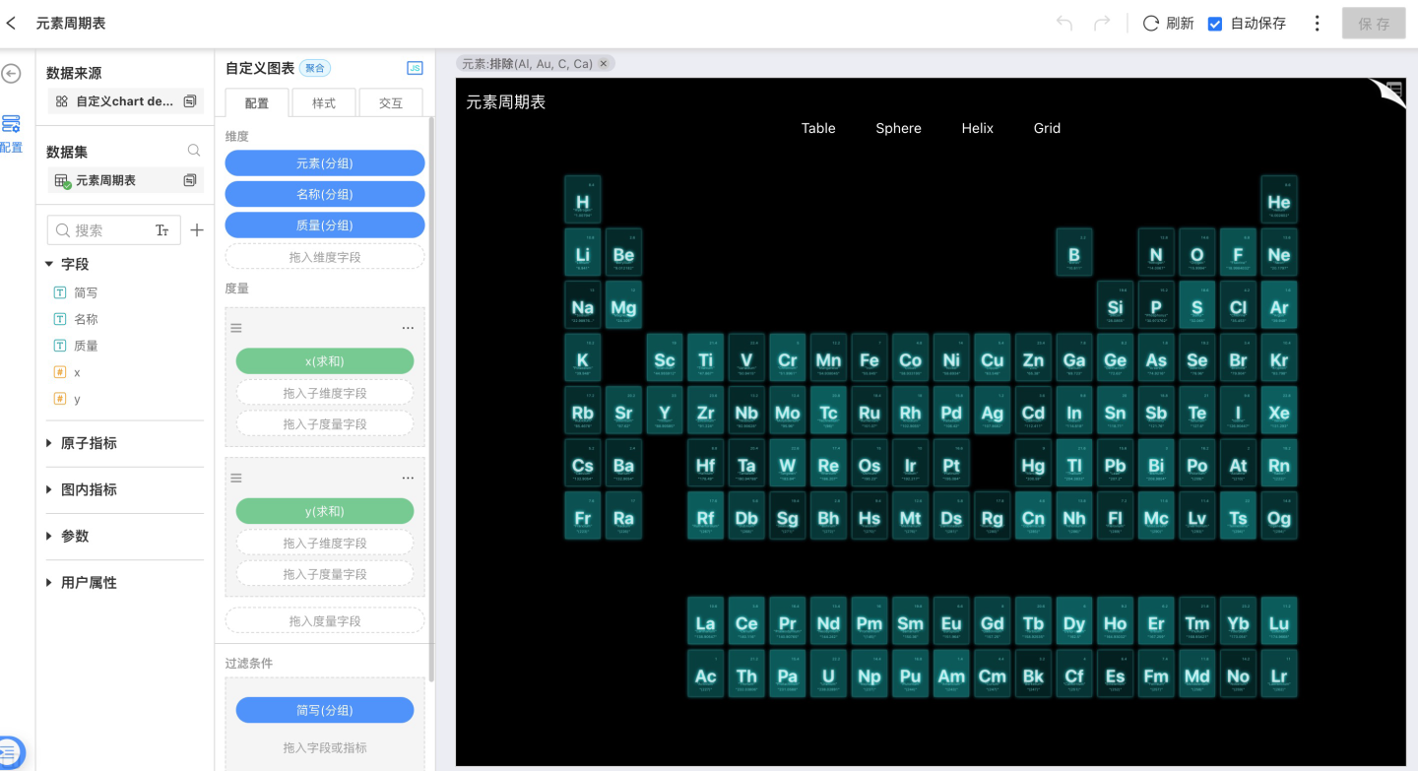
Task: Click the copy icon next to 自定义chart data source
Action: pyautogui.click(x=190, y=101)
